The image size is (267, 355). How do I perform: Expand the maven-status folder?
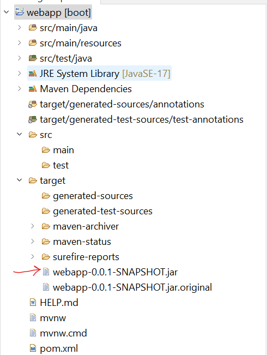[x=33, y=242]
